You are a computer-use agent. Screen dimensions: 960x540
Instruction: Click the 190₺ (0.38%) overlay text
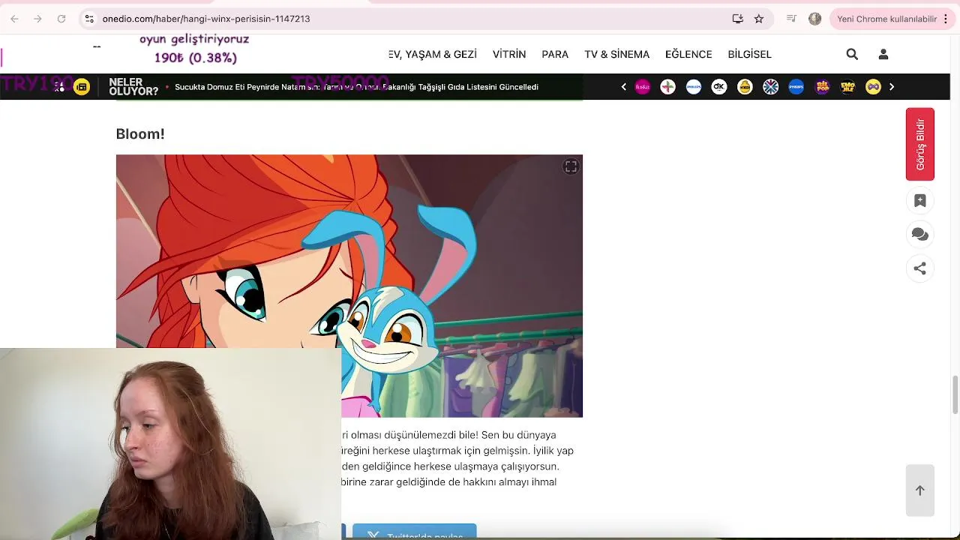(195, 58)
